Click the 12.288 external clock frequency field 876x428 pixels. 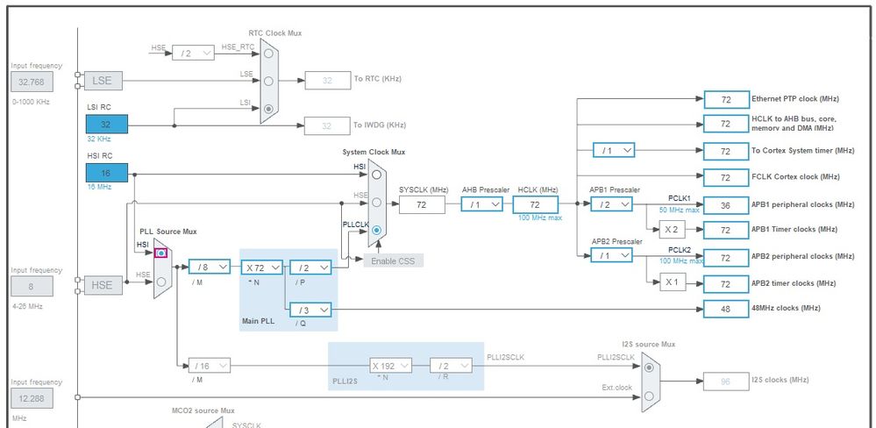(x=32, y=398)
